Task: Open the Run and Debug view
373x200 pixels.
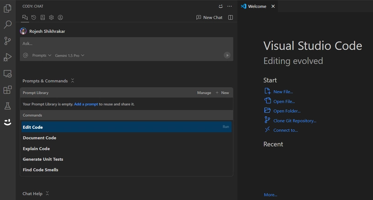Action: 7,57
